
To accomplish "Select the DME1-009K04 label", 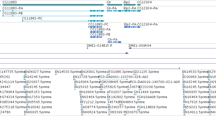I will [x=140, y=46].
